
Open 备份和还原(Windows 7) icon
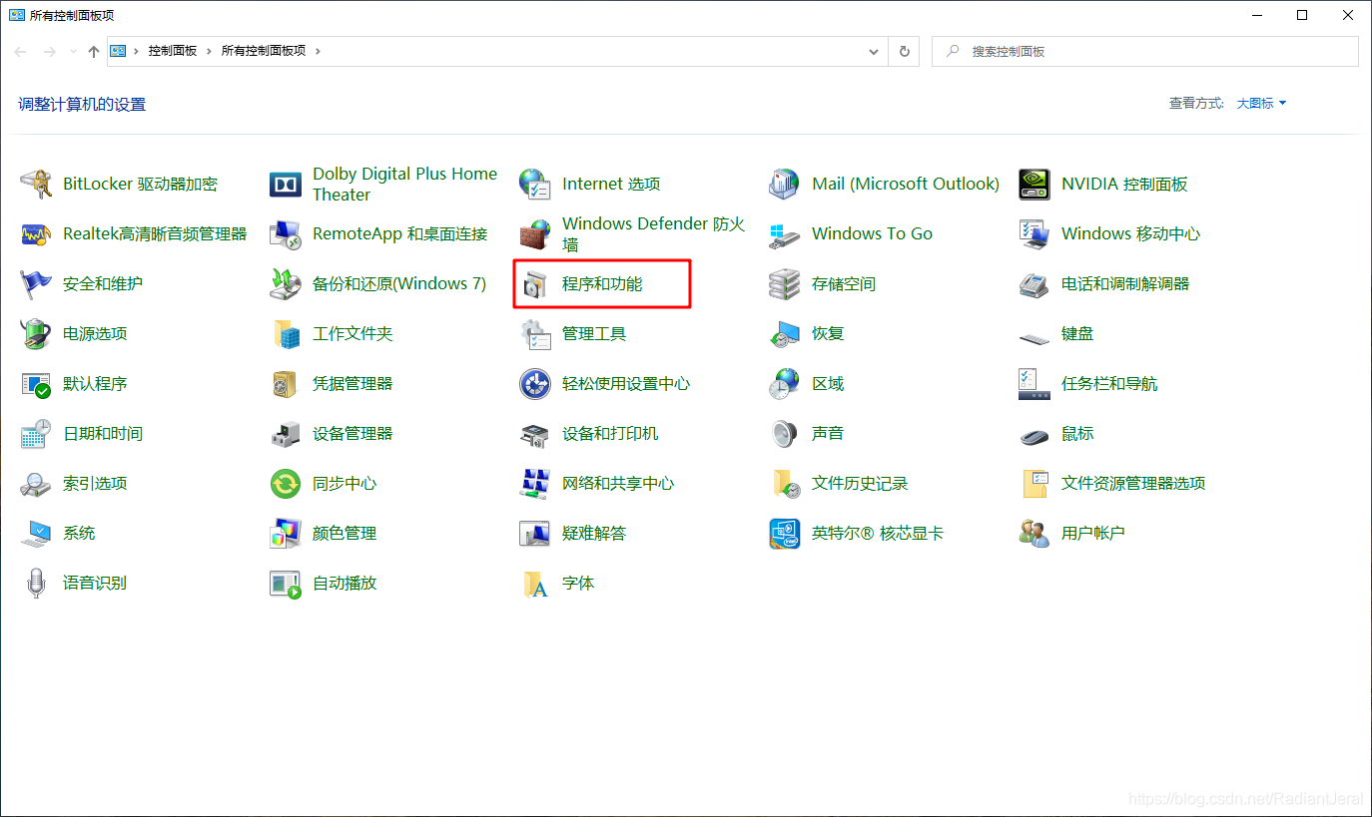click(286, 283)
